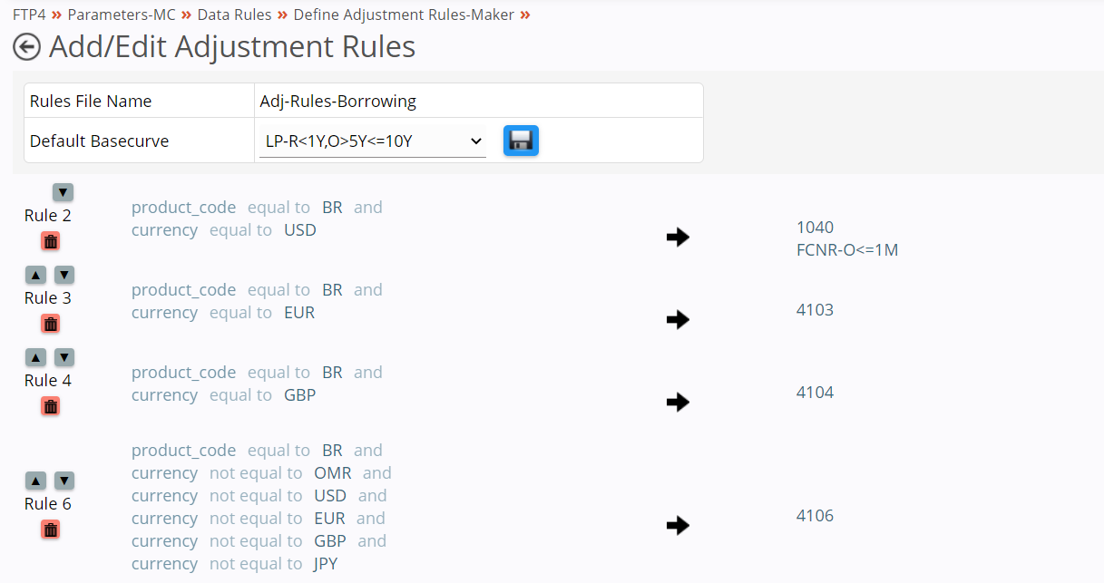
Task: Click the 1040 adjustment value
Action: click(815, 228)
